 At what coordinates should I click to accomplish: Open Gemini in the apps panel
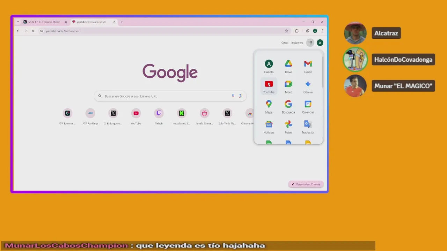click(308, 86)
